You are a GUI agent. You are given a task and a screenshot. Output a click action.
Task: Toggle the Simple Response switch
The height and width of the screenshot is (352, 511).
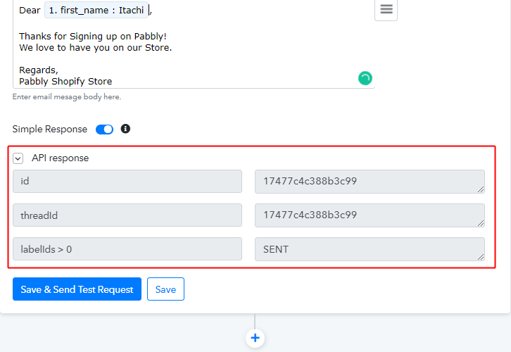click(104, 130)
